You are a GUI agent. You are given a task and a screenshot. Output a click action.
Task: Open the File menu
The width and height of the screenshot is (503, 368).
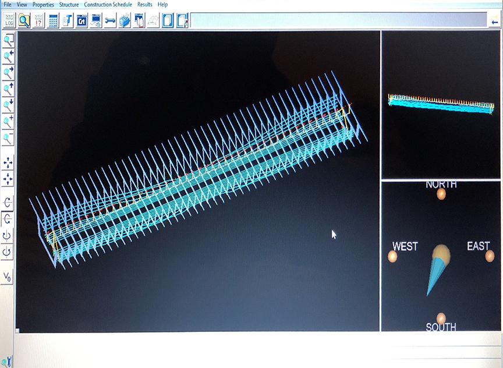(8, 4)
